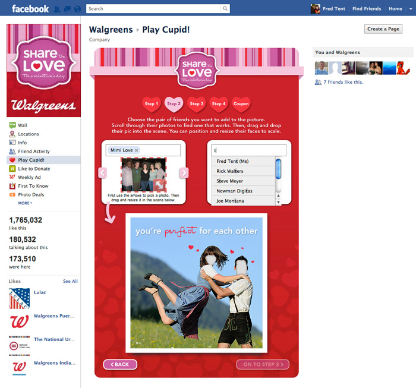416x388 pixels.
Task: Click the Like to Donate icon
Action: (x=12, y=169)
